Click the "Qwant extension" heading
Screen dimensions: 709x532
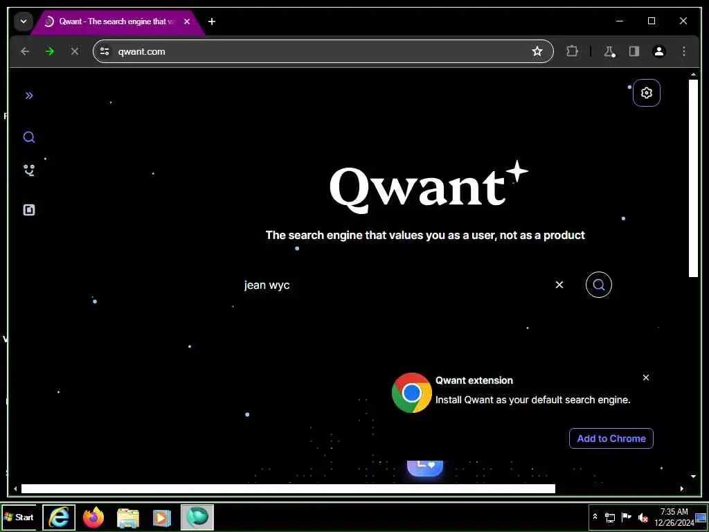[x=474, y=380]
